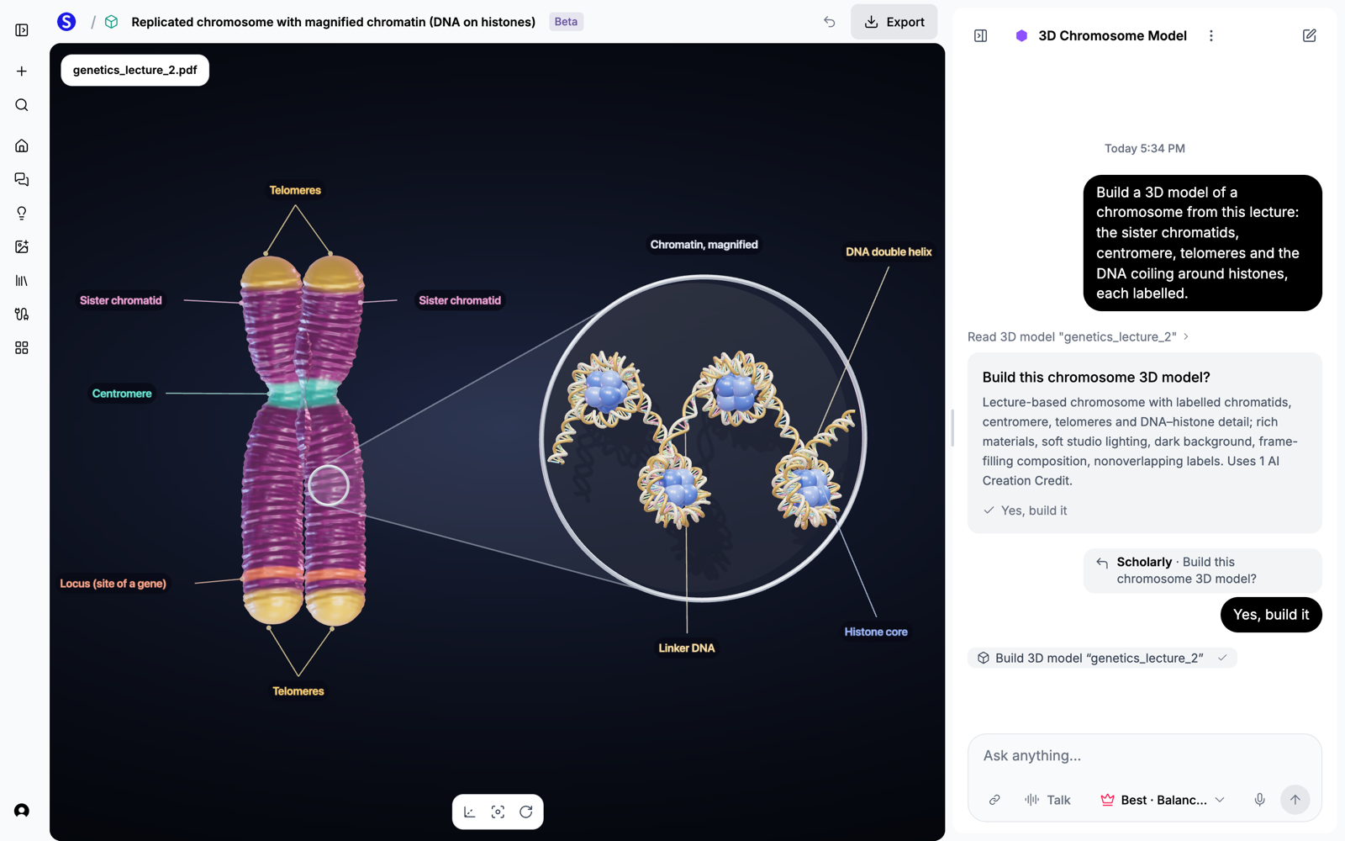Click the Locus (site of a gene) label
The image size is (1345, 841).
(x=113, y=584)
